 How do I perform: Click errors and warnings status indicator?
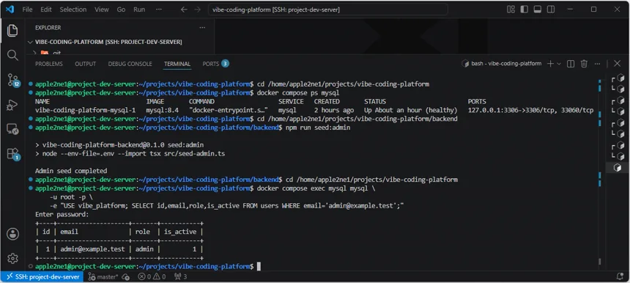click(152, 276)
